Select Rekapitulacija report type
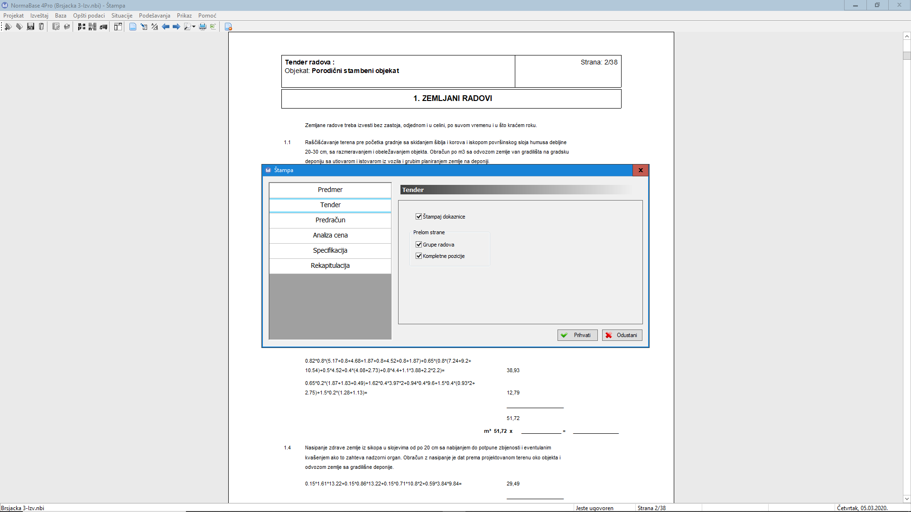This screenshot has height=512, width=911. [x=330, y=265]
